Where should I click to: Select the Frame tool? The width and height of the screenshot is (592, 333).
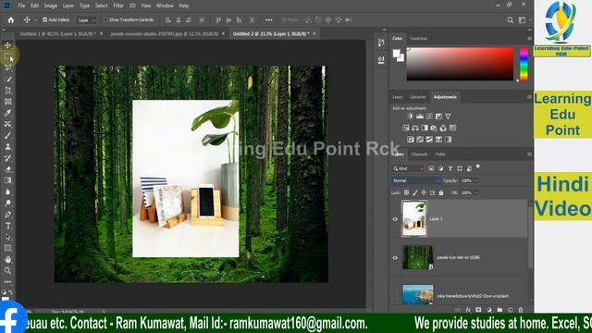point(7,102)
